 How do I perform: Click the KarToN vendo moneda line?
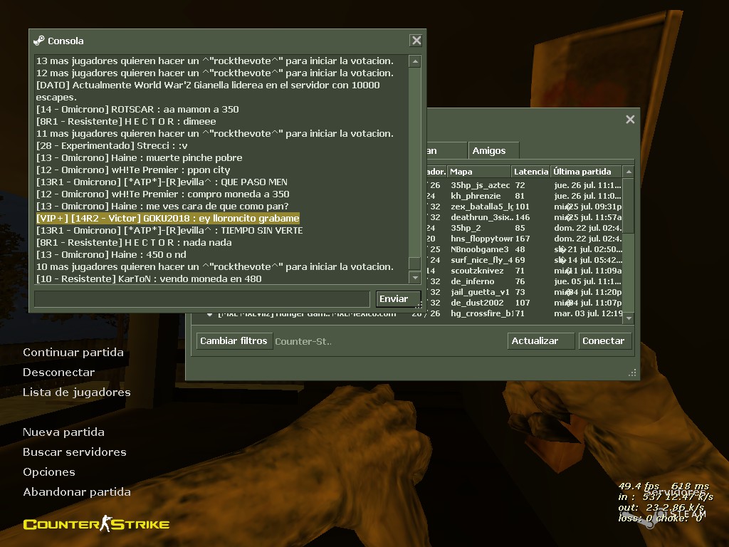149,278
